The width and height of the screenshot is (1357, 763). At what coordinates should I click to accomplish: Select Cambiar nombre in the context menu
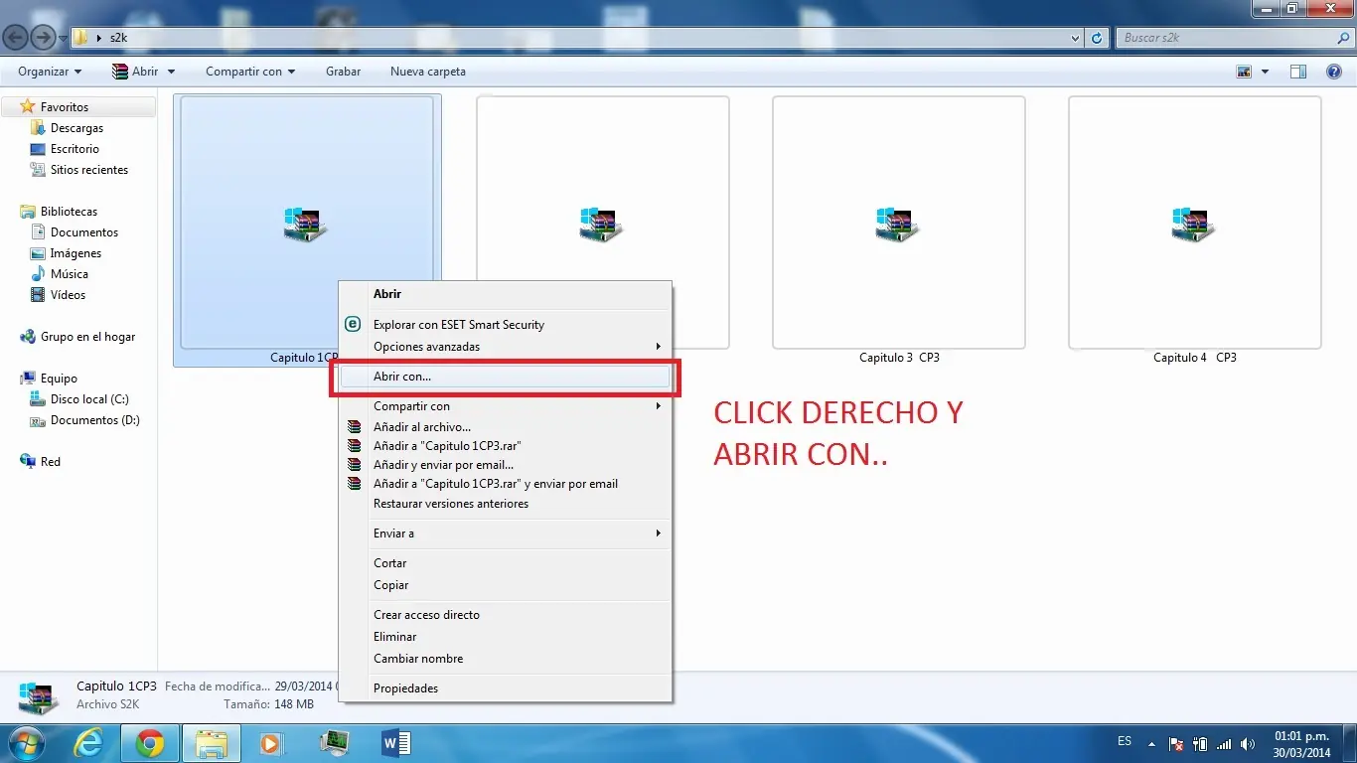coord(506,659)
